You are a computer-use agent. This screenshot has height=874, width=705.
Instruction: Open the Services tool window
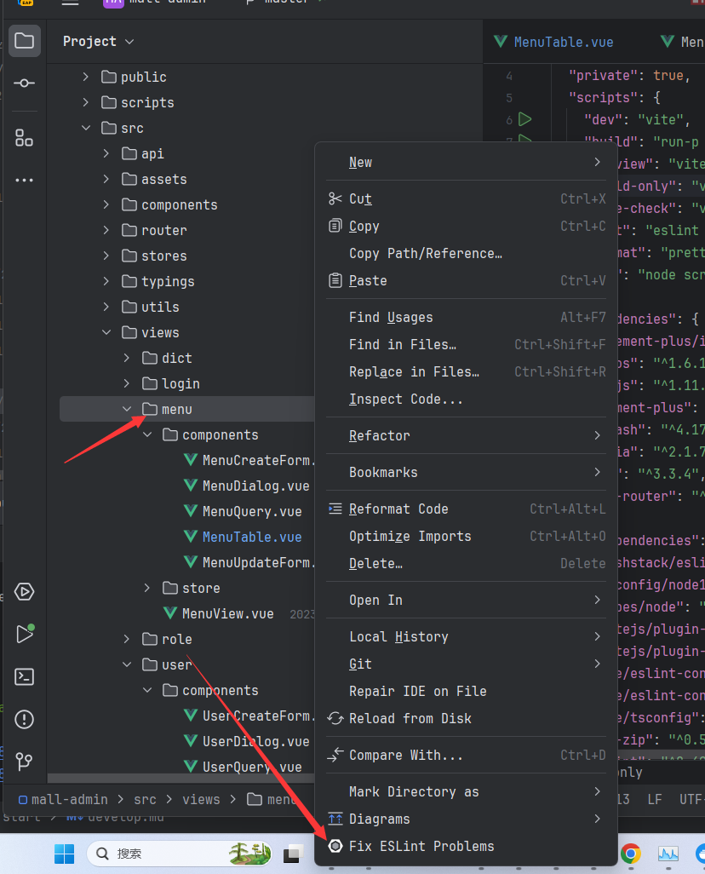(x=25, y=592)
